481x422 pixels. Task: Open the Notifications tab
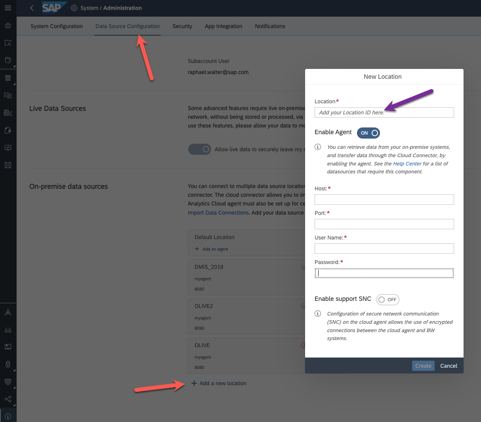click(270, 26)
